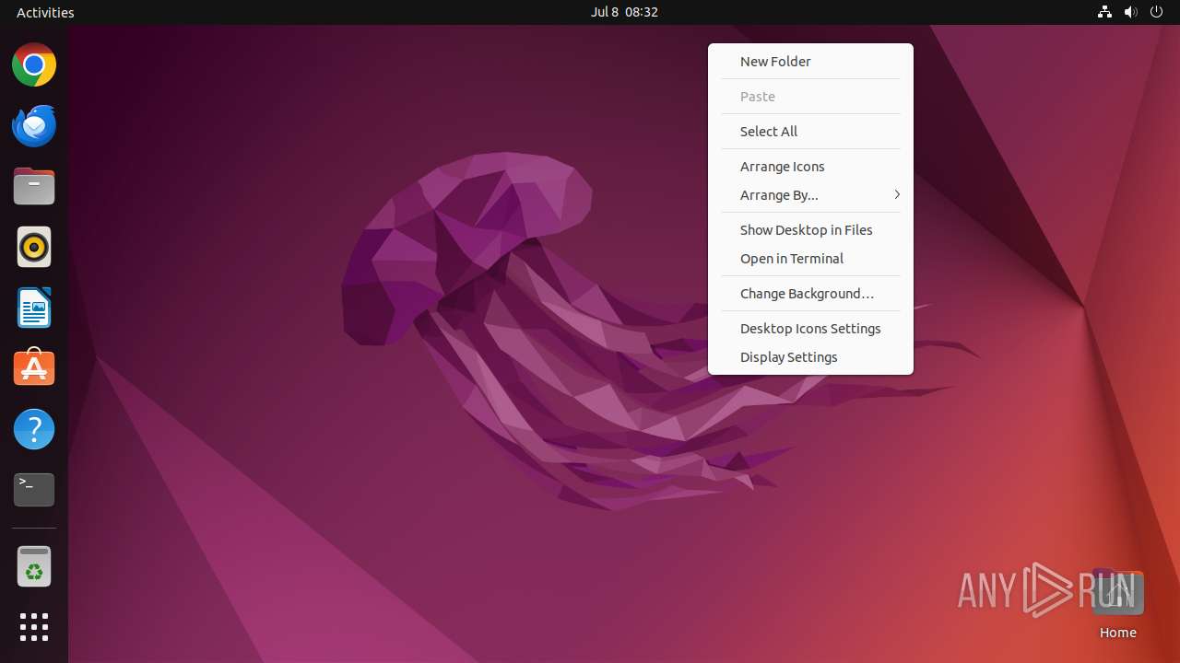Open Google Chrome from the dock
1180x663 pixels.
(34, 65)
